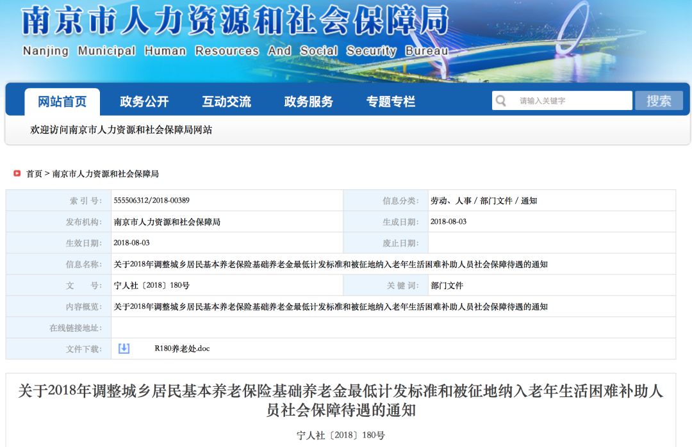
Task: Click the 首页 breadcrumb link
Action: 34,174
